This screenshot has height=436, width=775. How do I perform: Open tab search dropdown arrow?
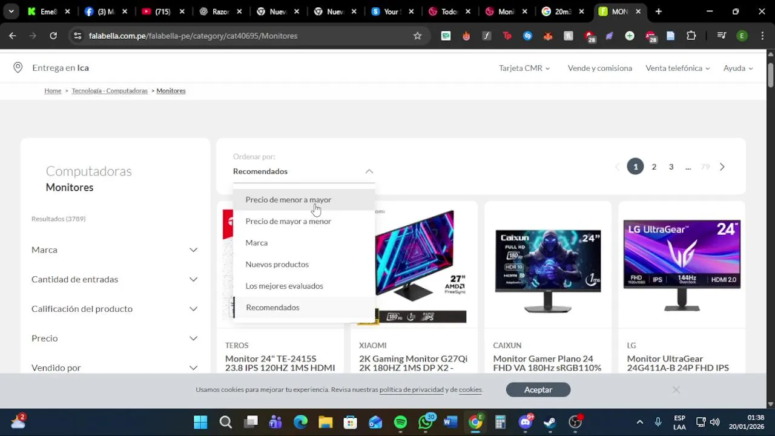click(x=11, y=12)
